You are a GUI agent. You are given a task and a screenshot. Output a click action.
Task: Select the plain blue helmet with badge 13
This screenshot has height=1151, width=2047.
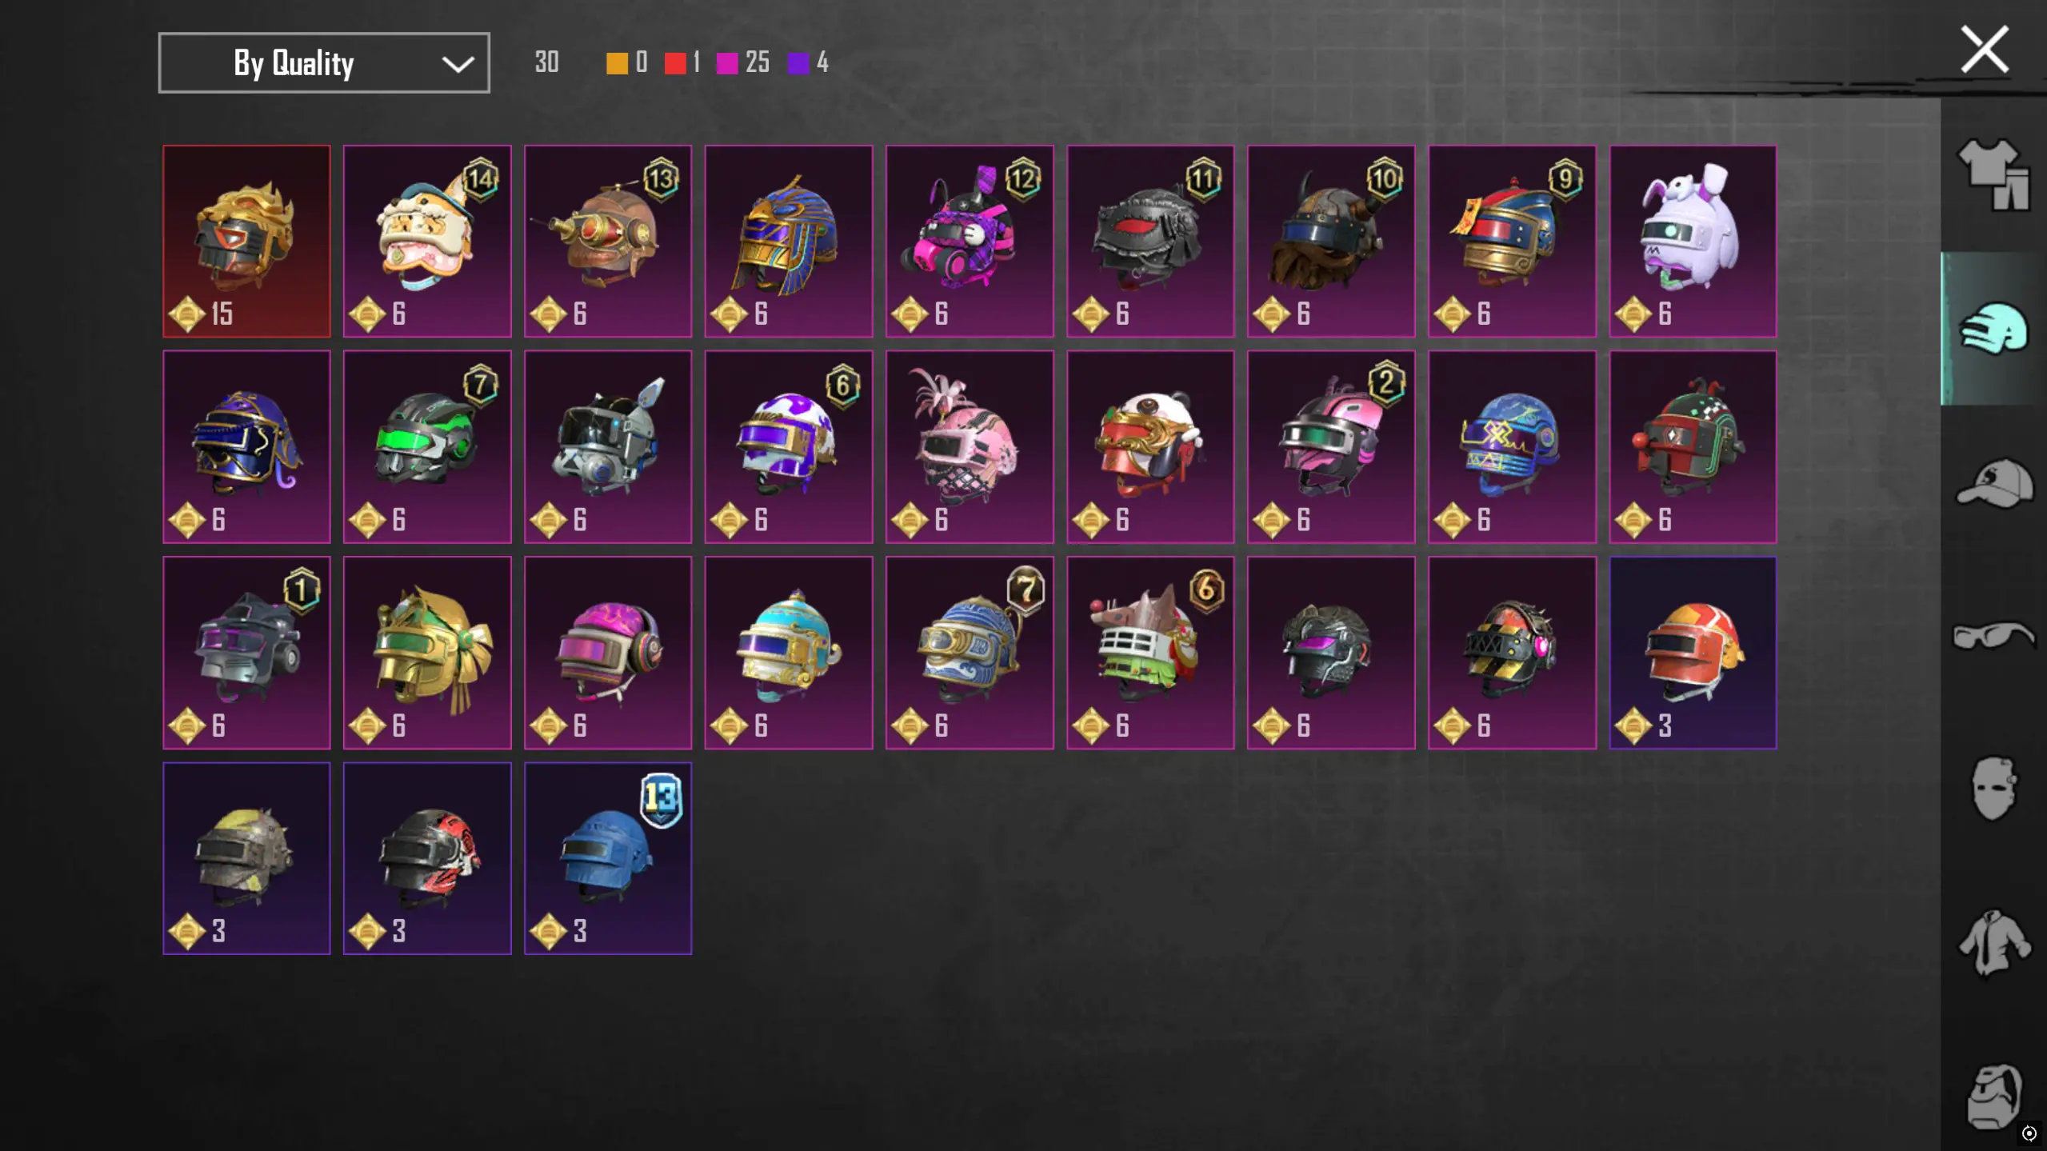(608, 858)
